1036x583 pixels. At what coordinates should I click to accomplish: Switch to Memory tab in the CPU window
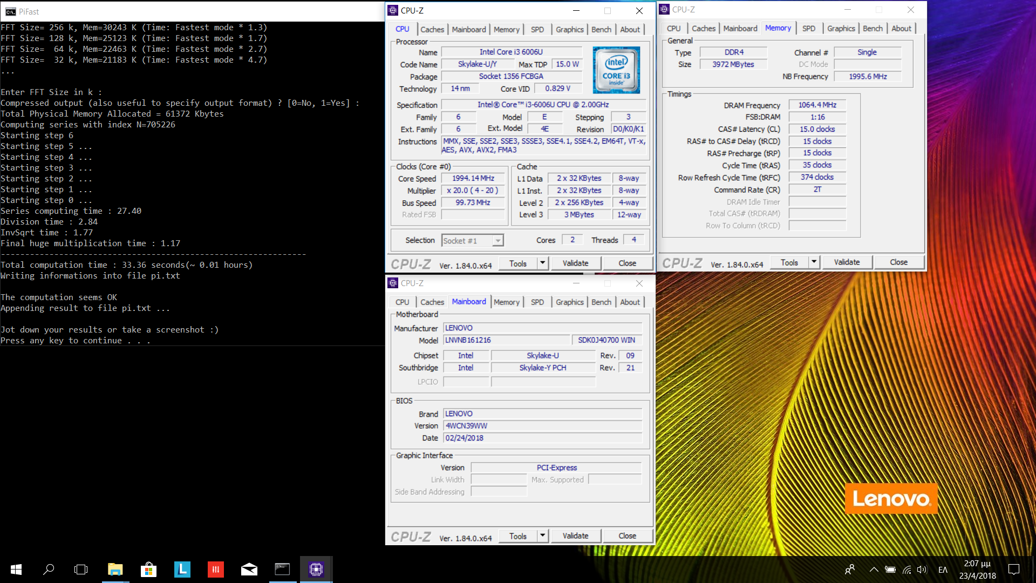507,30
